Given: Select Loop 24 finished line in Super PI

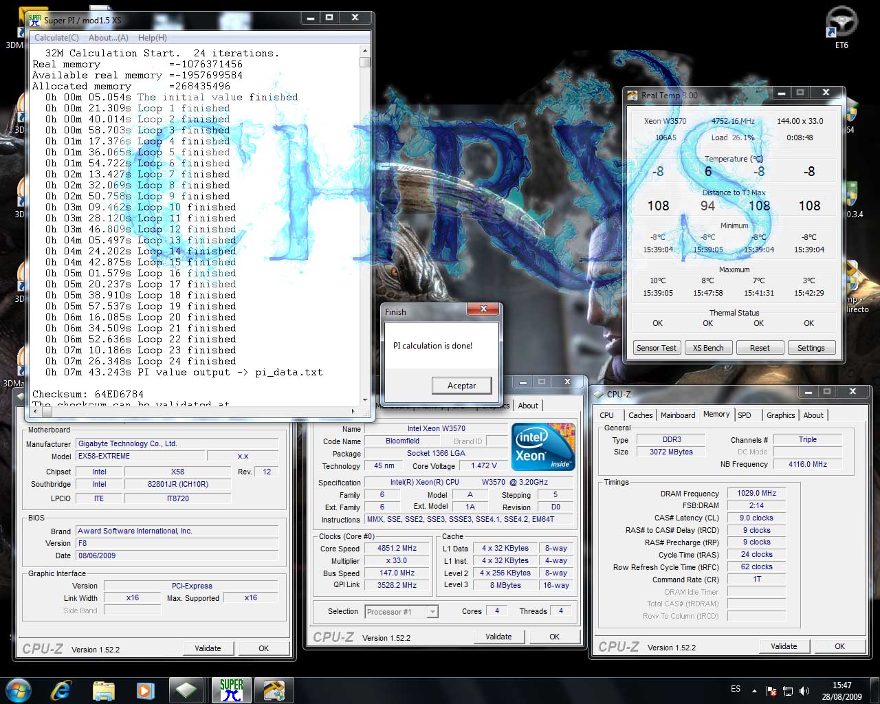Looking at the screenshot, I should pyautogui.click(x=141, y=362).
